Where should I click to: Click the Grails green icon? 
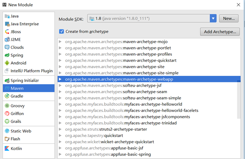point(7,121)
